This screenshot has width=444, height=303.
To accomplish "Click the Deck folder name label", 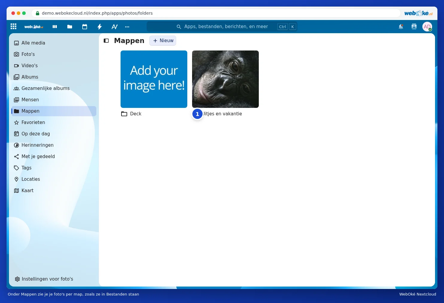I will (136, 114).
